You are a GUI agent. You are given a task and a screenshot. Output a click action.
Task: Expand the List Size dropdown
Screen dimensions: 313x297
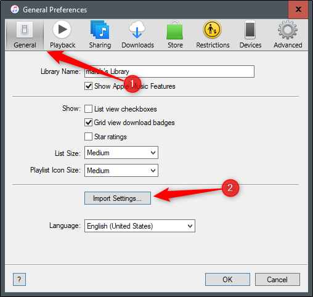[121, 153]
